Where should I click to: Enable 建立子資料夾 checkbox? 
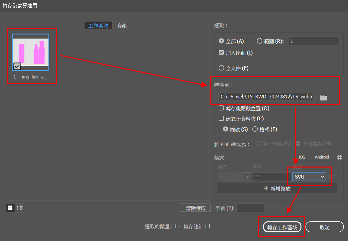(221, 118)
